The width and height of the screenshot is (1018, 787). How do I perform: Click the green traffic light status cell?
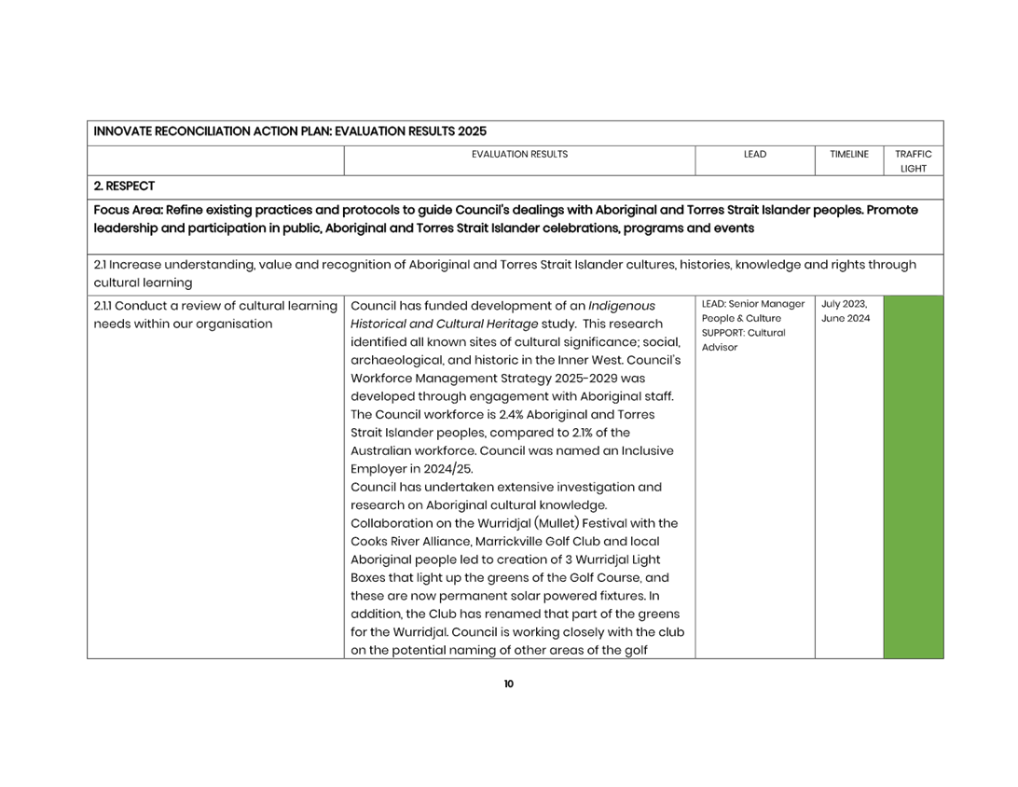click(x=913, y=476)
